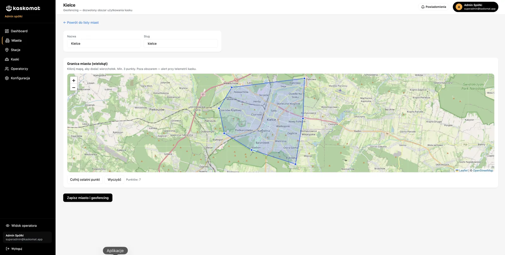Viewport: 505px width, 255px height.
Task: Click superadmin@kaskomat.app in the sidebar
Action: click(x=24, y=240)
